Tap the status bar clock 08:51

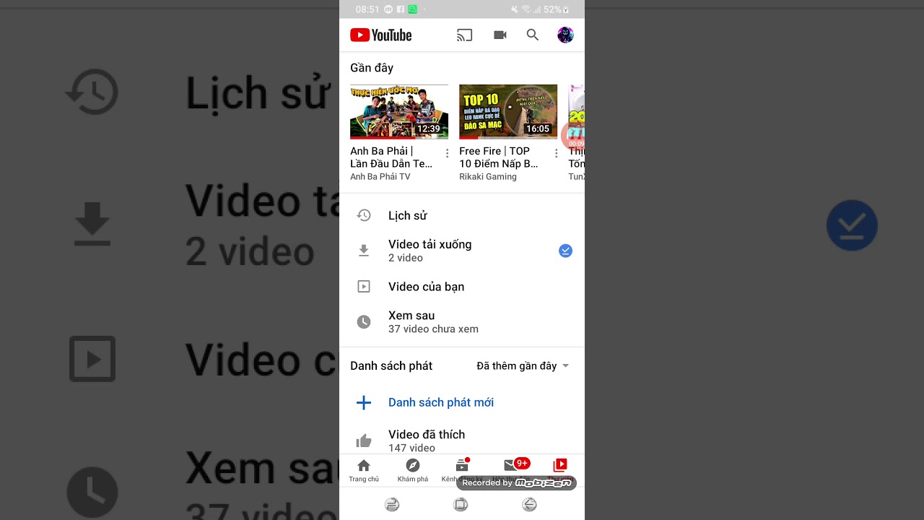(x=367, y=9)
